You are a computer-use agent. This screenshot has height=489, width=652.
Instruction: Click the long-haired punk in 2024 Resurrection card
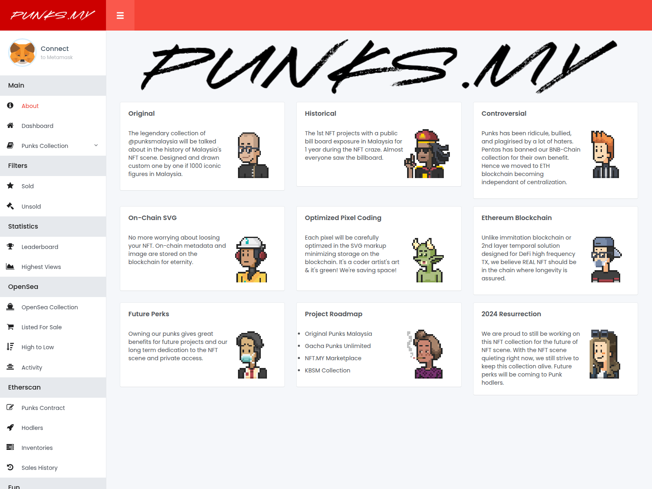(605, 354)
